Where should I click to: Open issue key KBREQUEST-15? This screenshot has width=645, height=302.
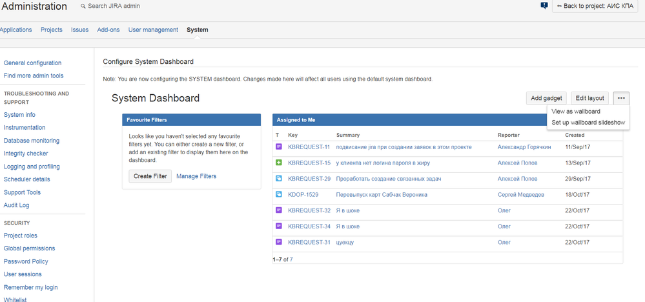coord(309,163)
